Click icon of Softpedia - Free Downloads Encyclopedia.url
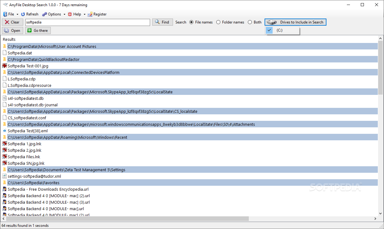This screenshot has width=384, height=229. pyautogui.click(x=4, y=189)
